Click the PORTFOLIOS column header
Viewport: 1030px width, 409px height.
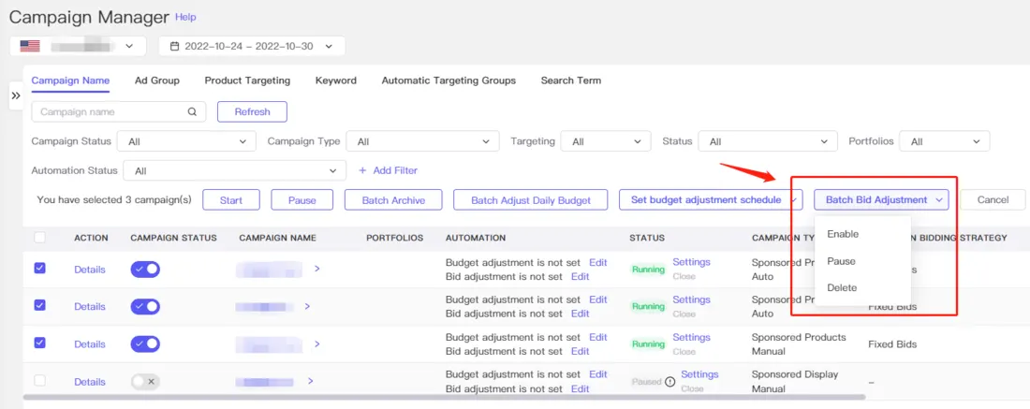tap(395, 238)
